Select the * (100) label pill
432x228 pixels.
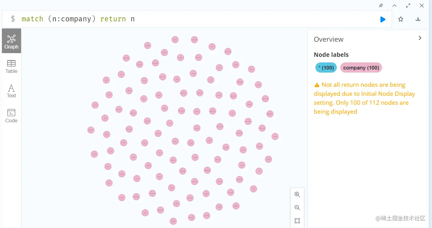click(326, 68)
